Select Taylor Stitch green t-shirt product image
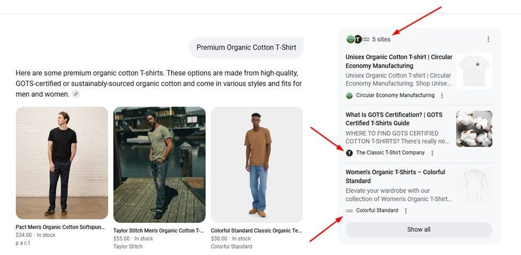The height and width of the screenshot is (255, 521). (159, 165)
